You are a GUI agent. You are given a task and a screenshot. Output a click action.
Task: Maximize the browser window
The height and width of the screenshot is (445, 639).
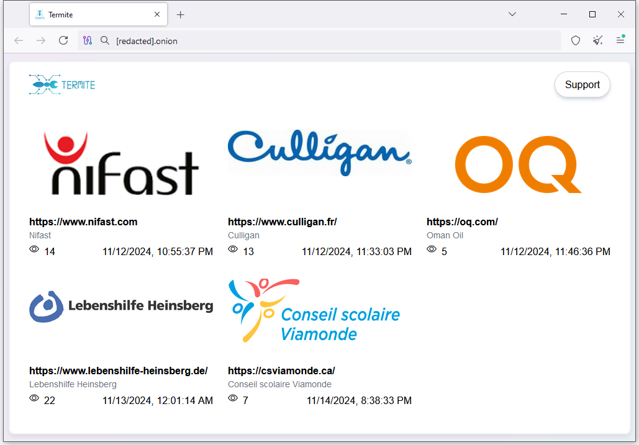point(592,14)
